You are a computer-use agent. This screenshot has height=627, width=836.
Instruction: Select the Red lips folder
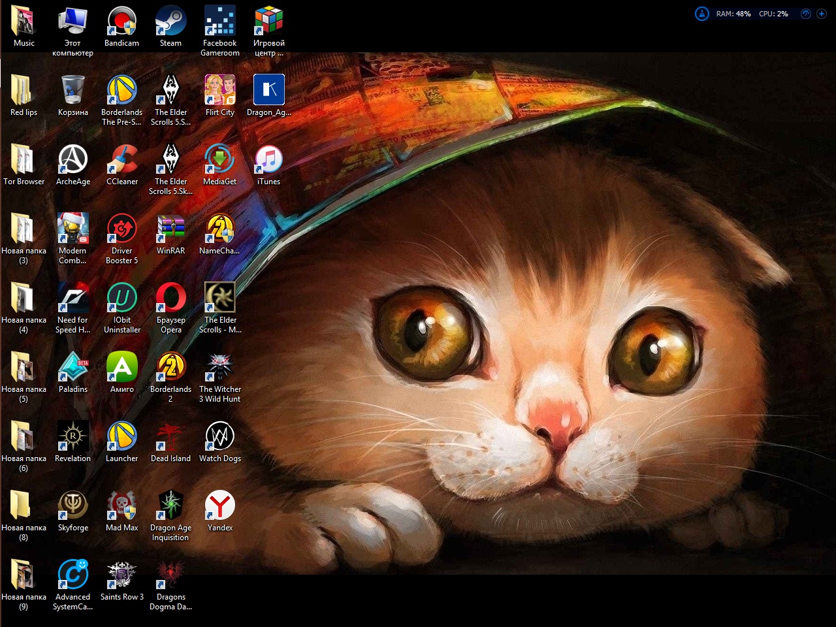pyautogui.click(x=24, y=96)
